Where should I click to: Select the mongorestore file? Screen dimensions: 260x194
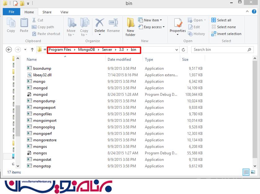[x=45, y=140]
